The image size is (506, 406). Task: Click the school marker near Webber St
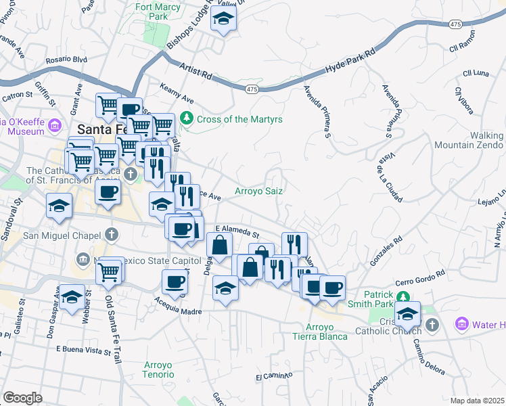click(72, 297)
